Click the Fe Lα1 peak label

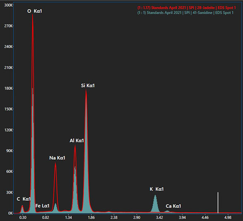point(42,206)
